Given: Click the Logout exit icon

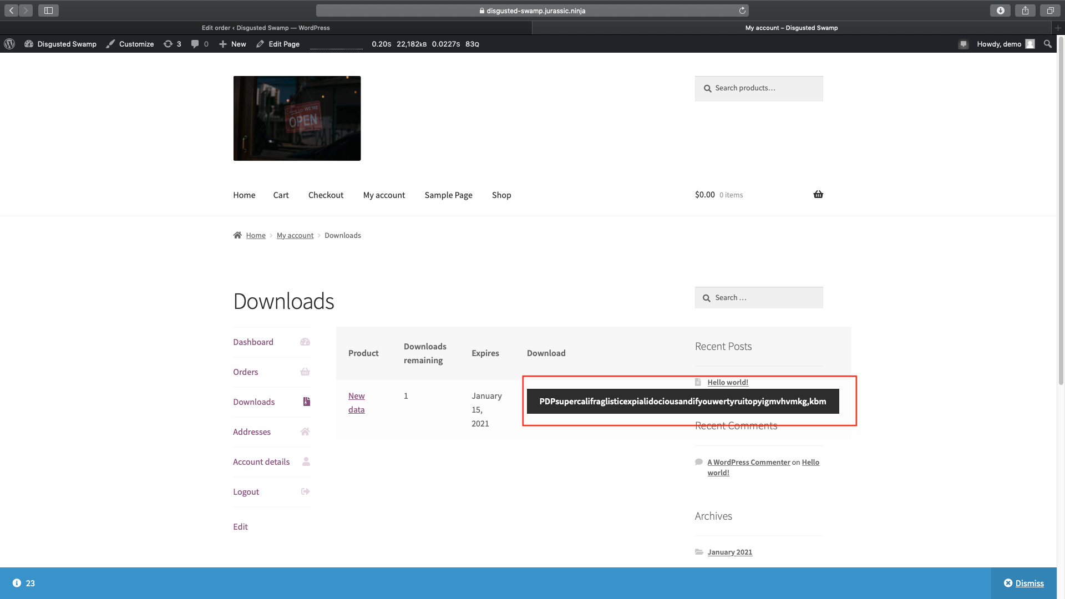Looking at the screenshot, I should [305, 491].
